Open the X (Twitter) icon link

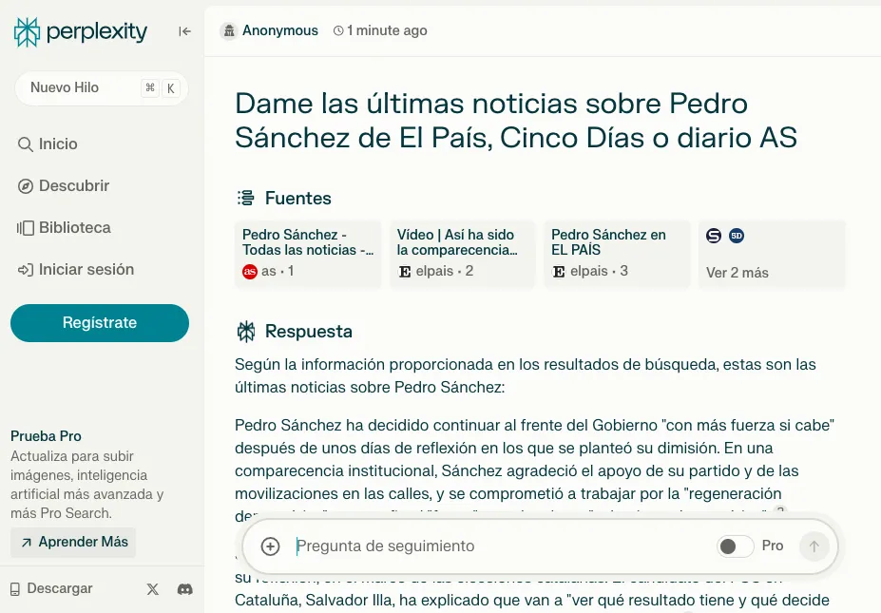(x=153, y=589)
